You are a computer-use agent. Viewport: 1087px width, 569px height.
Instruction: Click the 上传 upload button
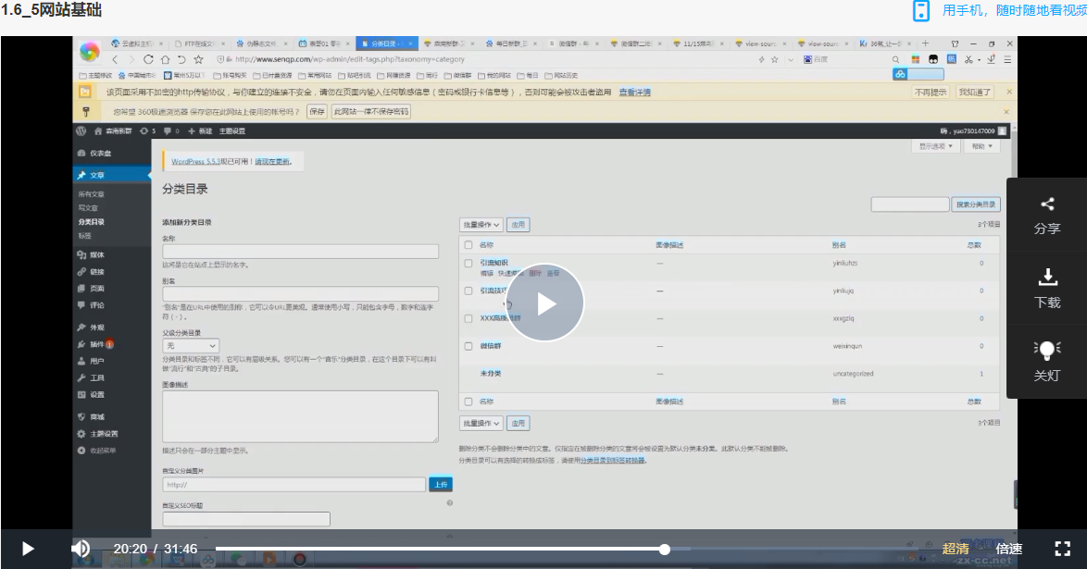[x=441, y=485]
